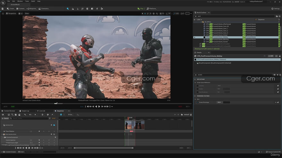This screenshot has width=282, height=158.
Task: Open the Mesh Paint mode icon
Action: (x=82, y=9)
